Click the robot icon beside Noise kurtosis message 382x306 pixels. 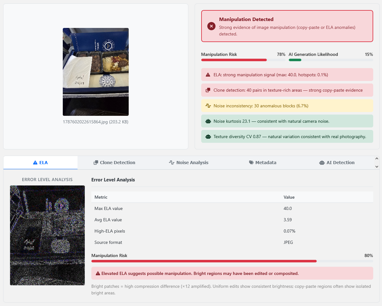(208, 121)
